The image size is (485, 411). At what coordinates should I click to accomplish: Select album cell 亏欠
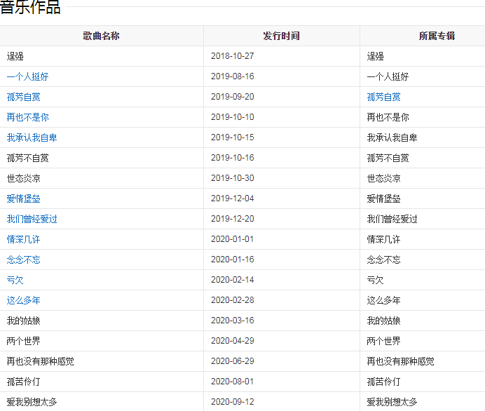(x=375, y=280)
